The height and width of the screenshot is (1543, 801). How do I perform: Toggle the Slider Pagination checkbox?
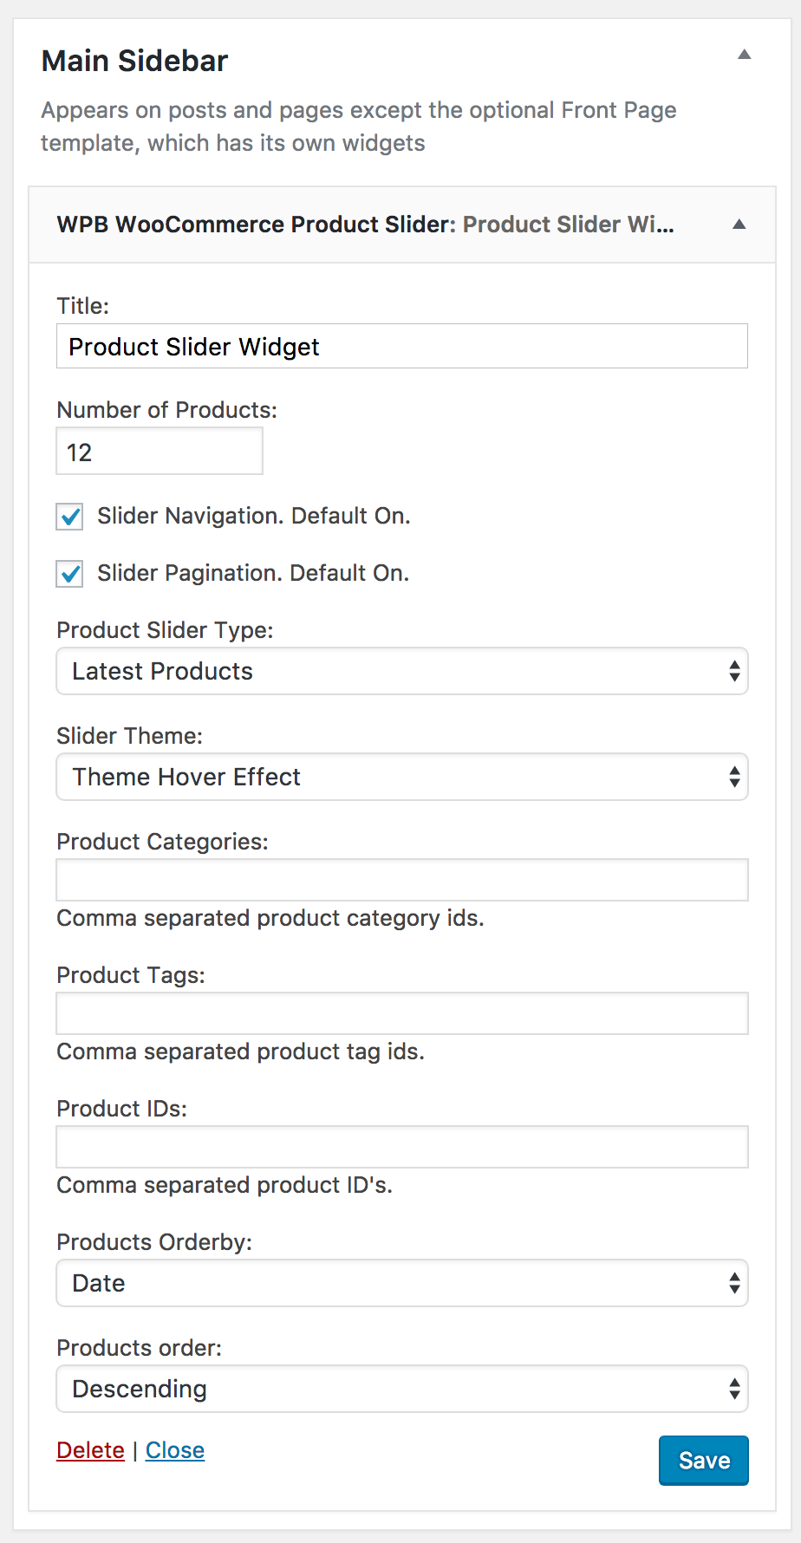pos(69,574)
